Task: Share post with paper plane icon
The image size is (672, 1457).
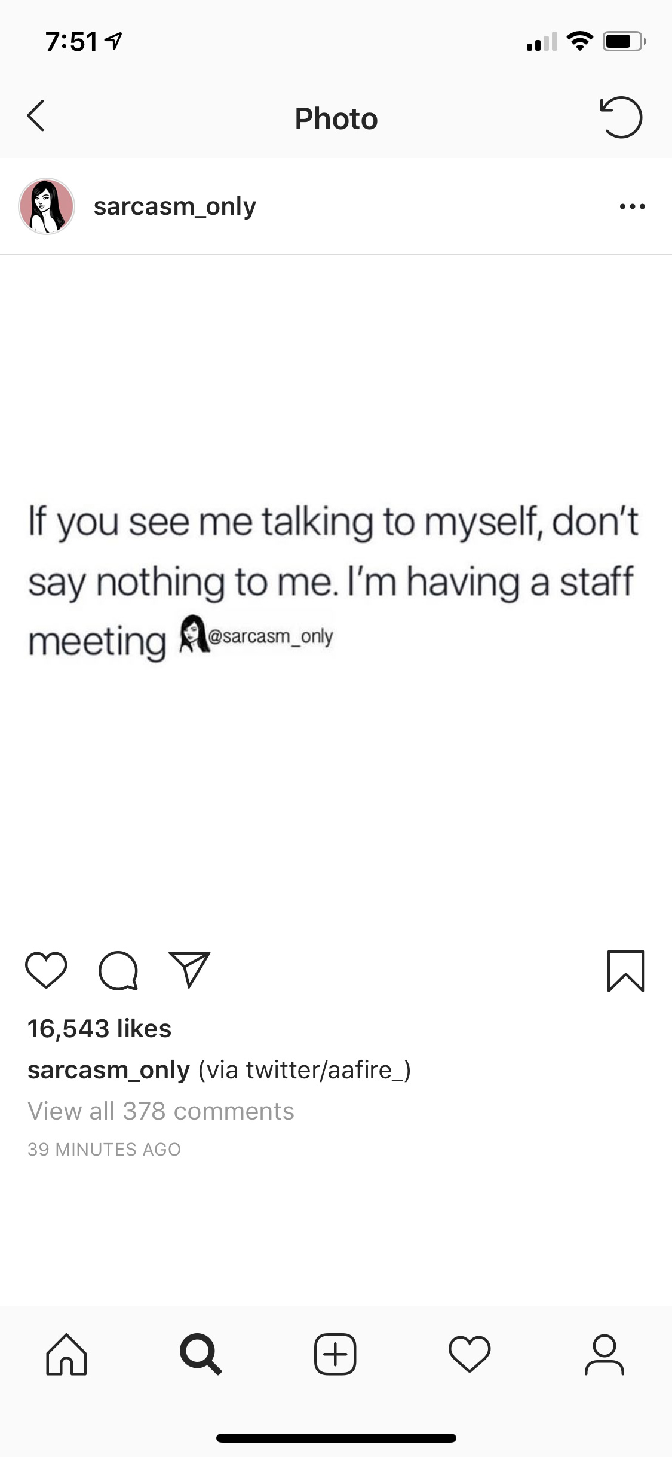Action: click(x=189, y=970)
